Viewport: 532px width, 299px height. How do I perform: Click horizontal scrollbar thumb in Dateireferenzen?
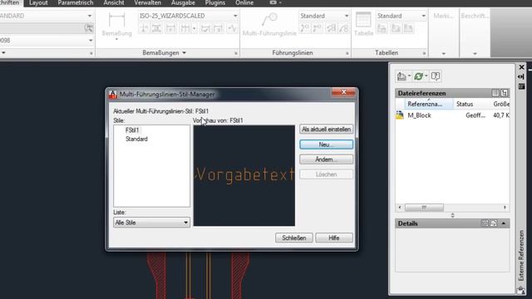click(424, 207)
